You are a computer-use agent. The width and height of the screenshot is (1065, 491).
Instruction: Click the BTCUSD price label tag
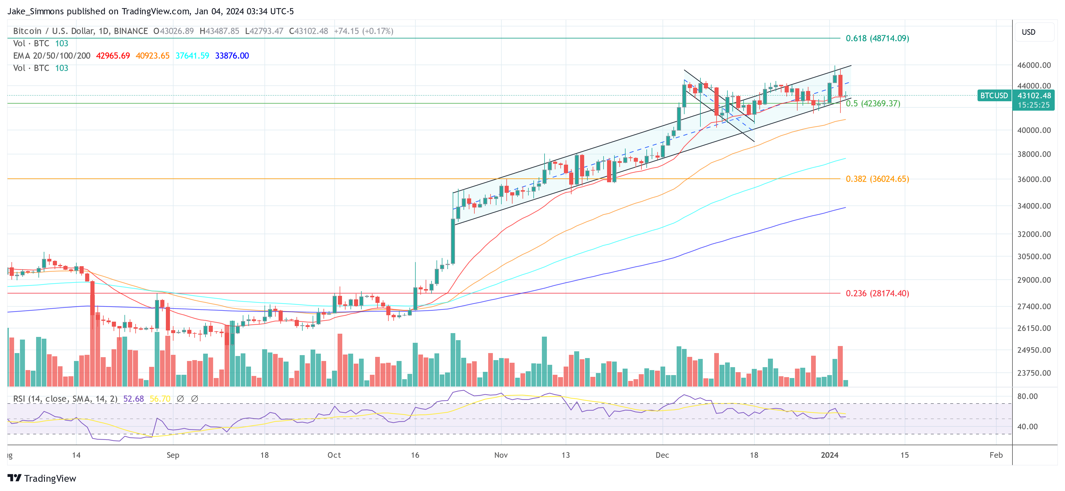point(994,95)
